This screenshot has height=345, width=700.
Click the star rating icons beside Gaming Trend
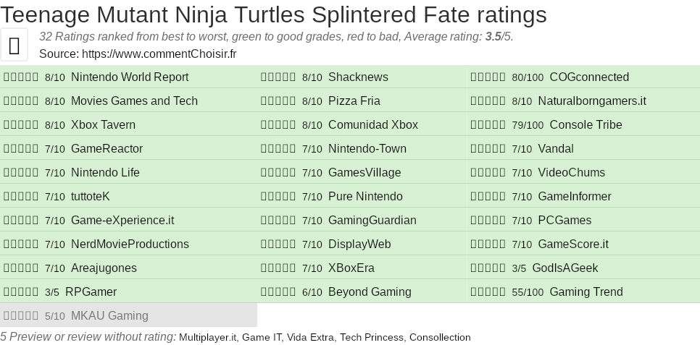click(x=488, y=292)
